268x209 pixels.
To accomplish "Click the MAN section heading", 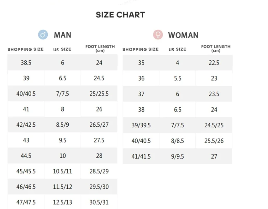I will (x=62, y=35).
